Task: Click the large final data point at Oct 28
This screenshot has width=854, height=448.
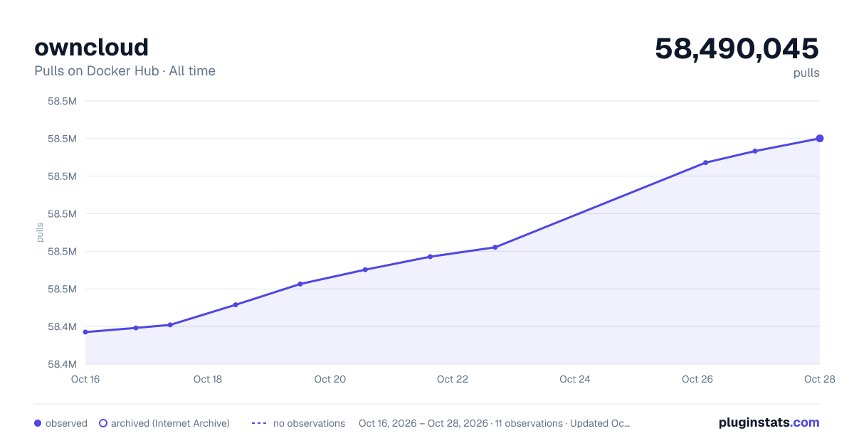Action: click(x=820, y=139)
